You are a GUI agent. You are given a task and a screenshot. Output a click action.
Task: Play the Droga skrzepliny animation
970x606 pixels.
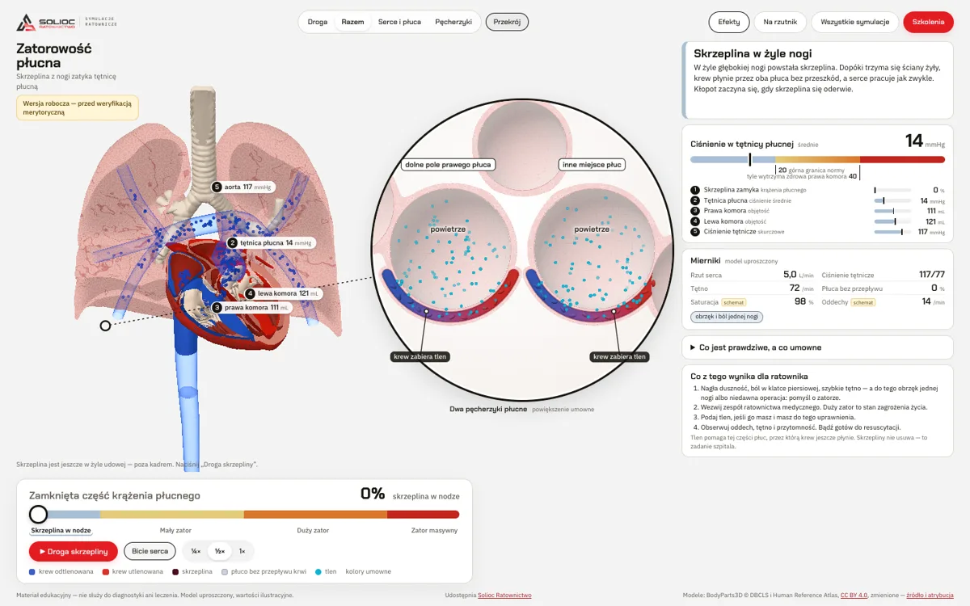(x=74, y=551)
